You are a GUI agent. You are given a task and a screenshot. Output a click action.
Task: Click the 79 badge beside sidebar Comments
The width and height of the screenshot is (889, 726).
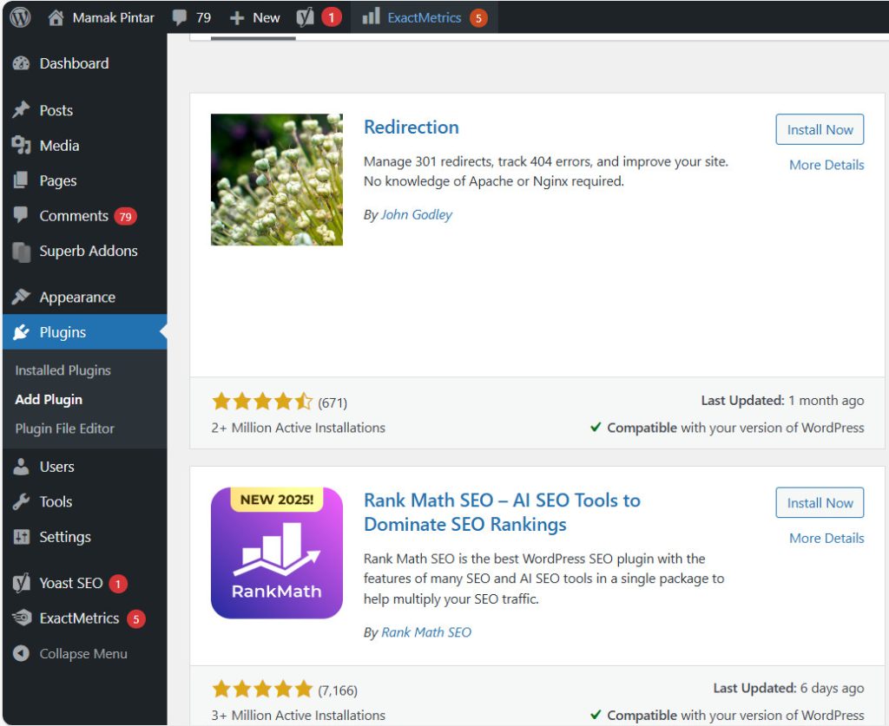coord(125,216)
